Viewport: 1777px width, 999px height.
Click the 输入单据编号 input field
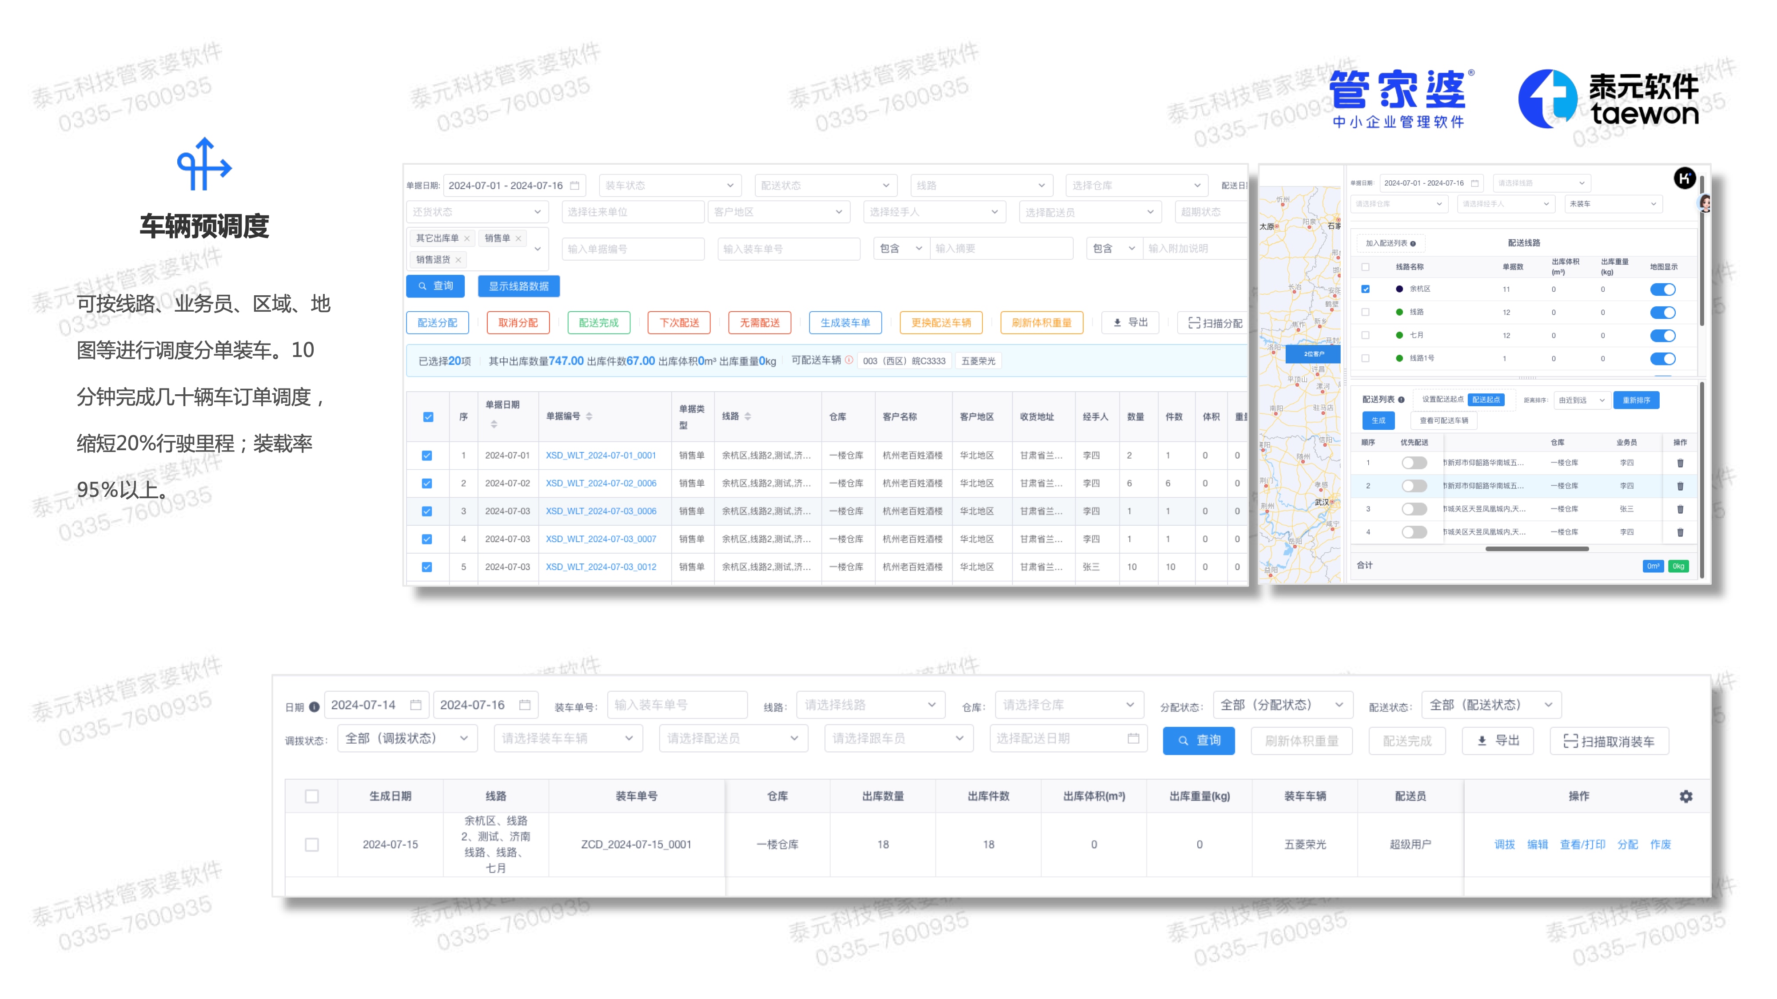click(x=633, y=249)
